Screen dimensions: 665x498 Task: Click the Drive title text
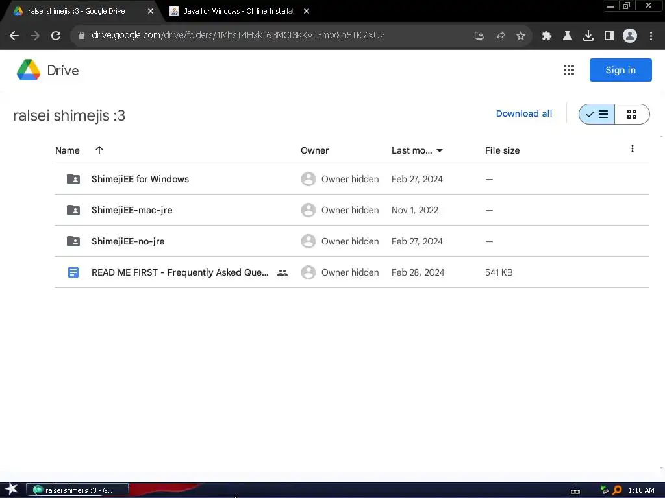(x=63, y=70)
